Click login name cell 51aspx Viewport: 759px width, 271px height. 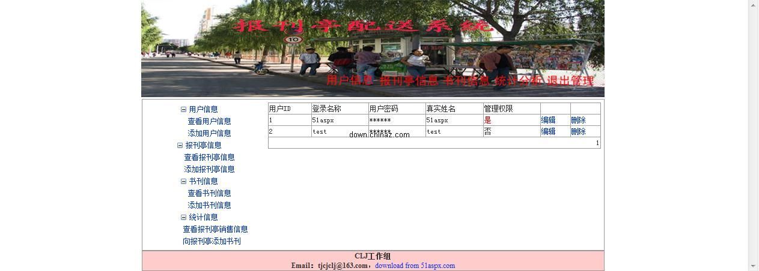click(340, 120)
